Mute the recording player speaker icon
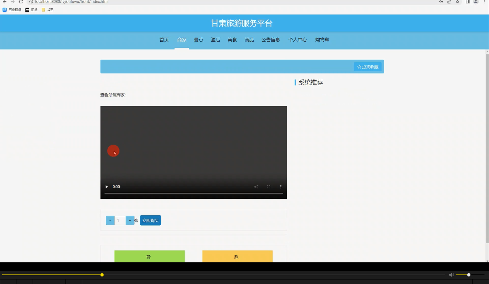The height and width of the screenshot is (284, 489). click(x=451, y=275)
